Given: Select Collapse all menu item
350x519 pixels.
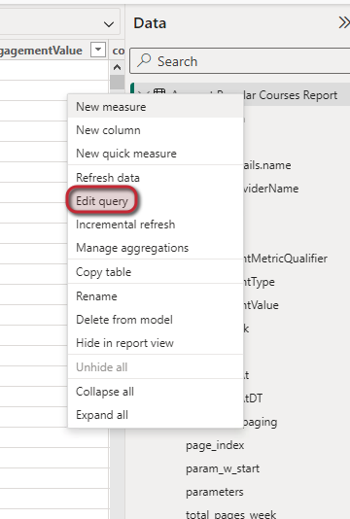Looking at the screenshot, I should (x=156, y=392).
